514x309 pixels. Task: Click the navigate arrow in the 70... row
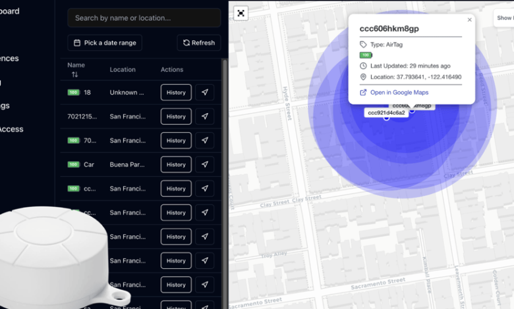(204, 141)
